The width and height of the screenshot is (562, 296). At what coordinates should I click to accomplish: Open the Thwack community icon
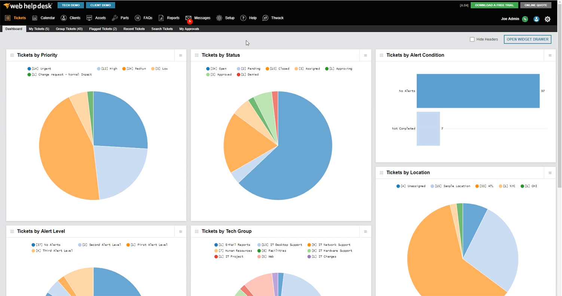coord(265,18)
